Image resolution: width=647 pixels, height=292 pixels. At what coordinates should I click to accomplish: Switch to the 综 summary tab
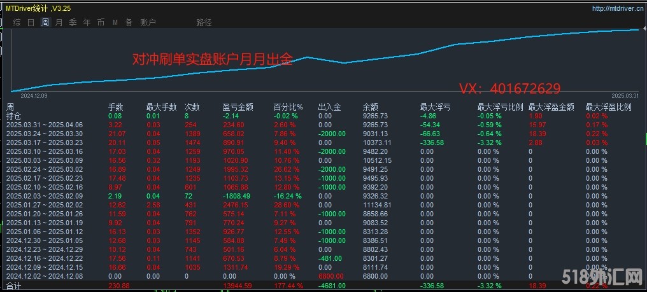click(x=17, y=23)
